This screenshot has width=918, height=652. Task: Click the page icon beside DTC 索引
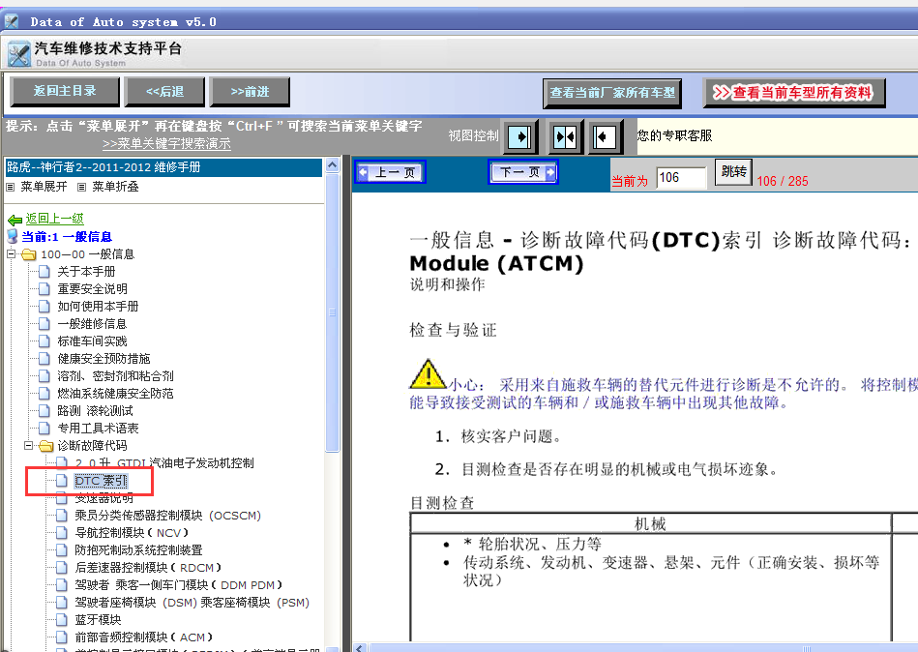[x=62, y=481]
